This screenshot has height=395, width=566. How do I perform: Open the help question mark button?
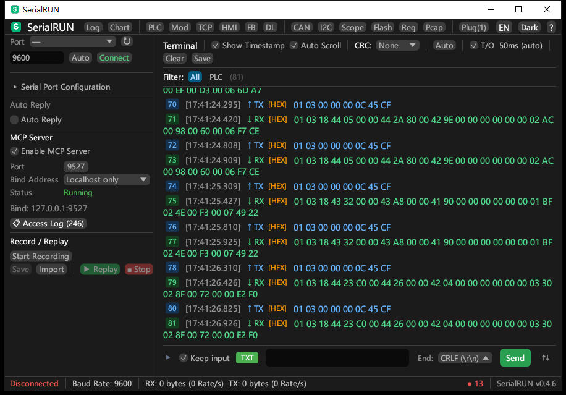point(551,27)
